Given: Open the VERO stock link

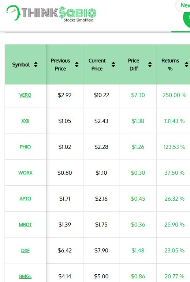Looking at the screenshot, I should tap(25, 95).
